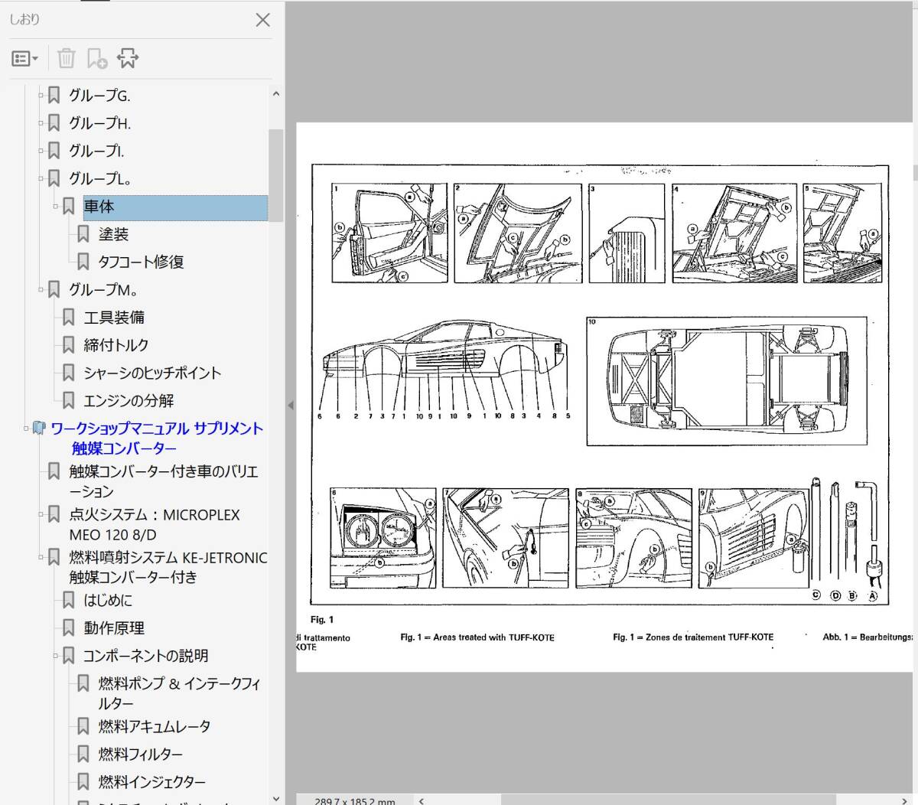Screen dimensions: 918x805
Task: Add a new bookmark with plus icon
Action: [97, 58]
